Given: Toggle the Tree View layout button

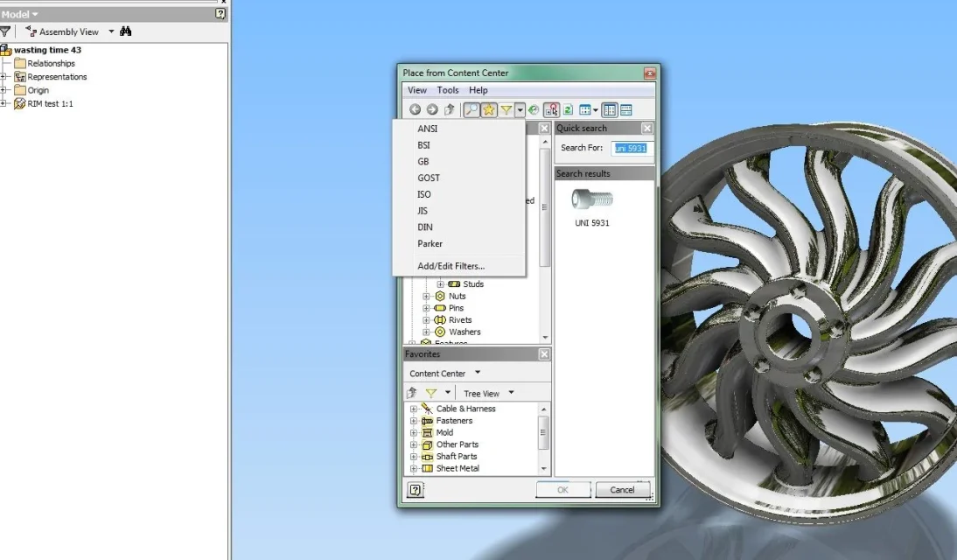Looking at the screenshot, I should [610, 110].
